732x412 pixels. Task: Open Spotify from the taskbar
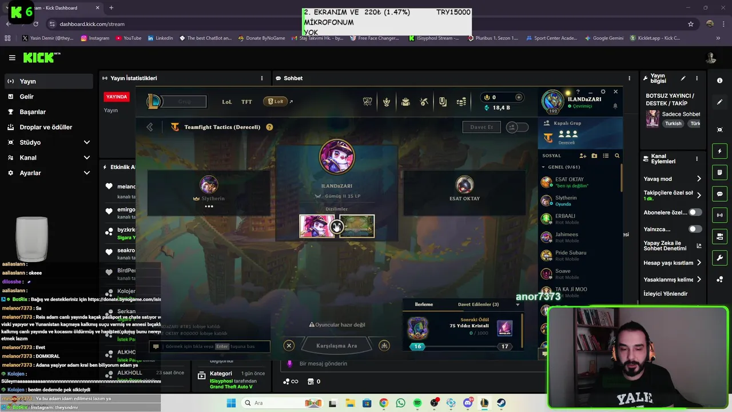[x=417, y=403]
